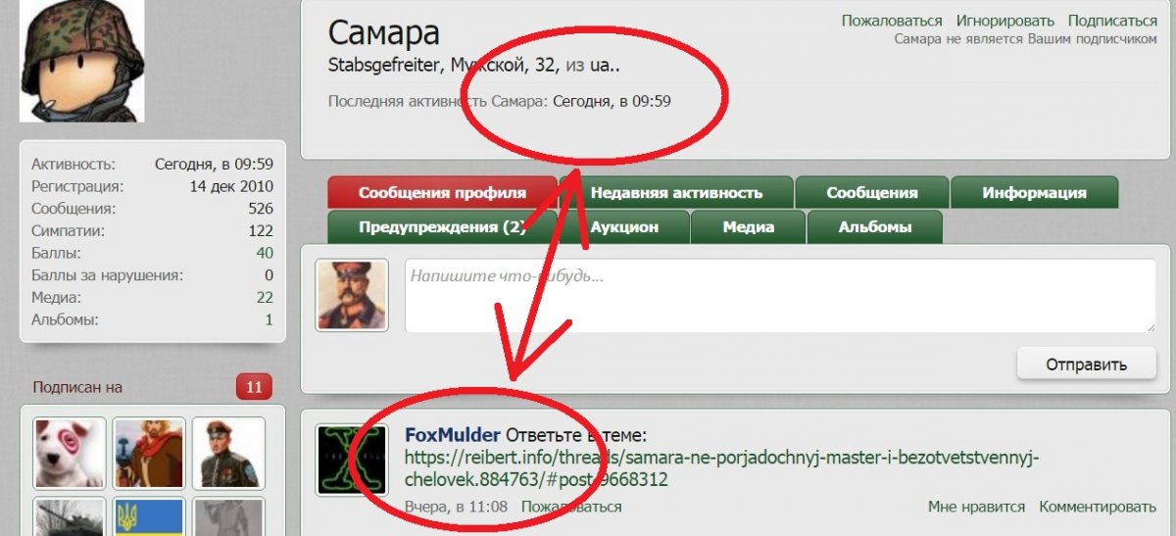Open Предупреждения (2) tab

[x=442, y=226]
